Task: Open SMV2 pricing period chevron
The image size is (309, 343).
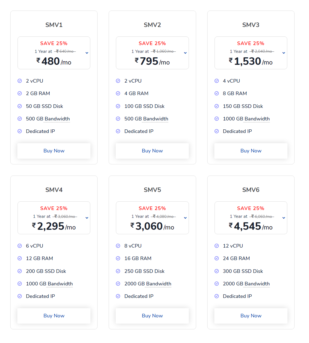Action: click(185, 53)
